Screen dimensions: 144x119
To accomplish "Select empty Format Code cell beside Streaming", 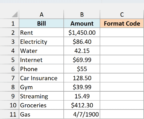I will click(x=122, y=96).
